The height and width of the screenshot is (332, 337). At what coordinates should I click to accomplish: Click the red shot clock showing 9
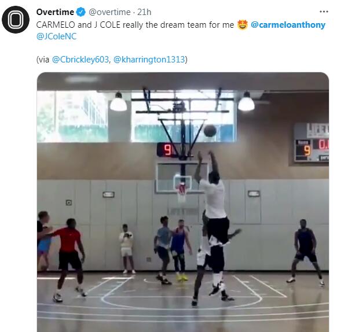coord(167,150)
